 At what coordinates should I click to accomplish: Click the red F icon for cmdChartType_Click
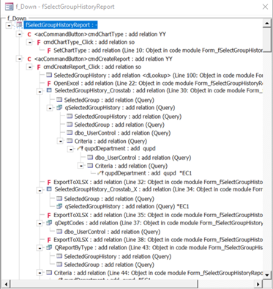(x=39, y=43)
